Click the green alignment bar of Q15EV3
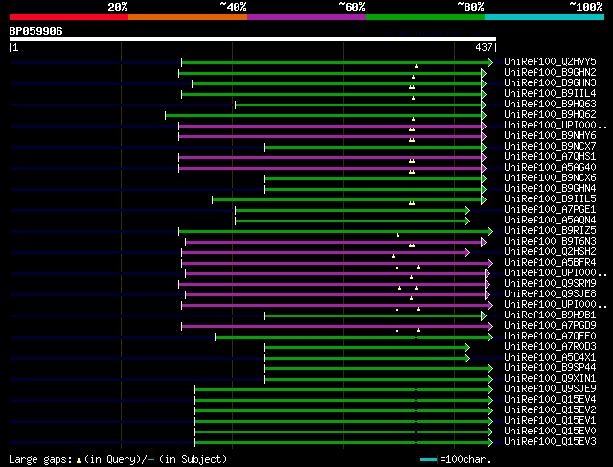613x467 pixels. tap(341, 443)
